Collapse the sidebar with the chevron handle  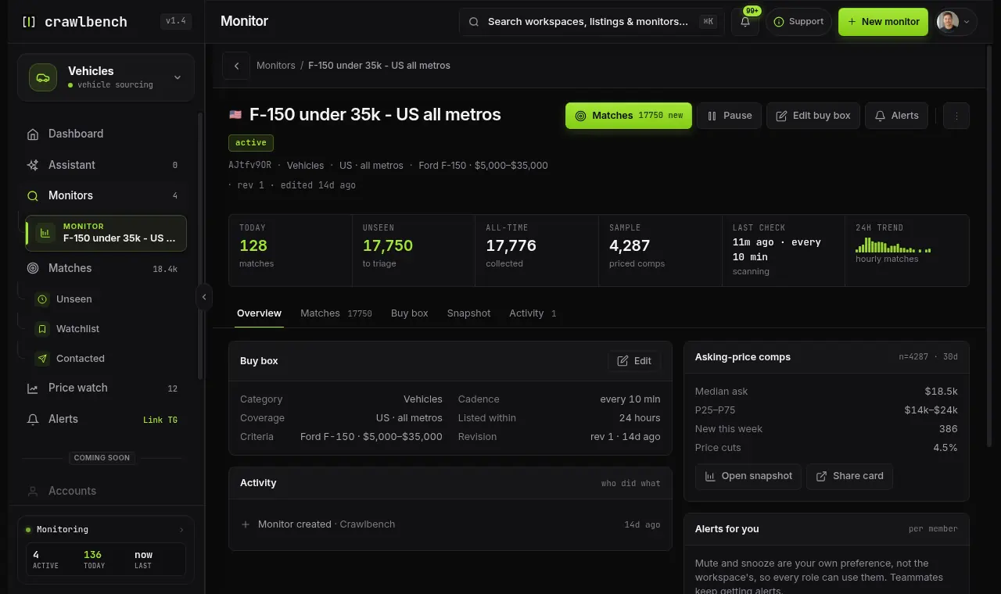tap(204, 297)
